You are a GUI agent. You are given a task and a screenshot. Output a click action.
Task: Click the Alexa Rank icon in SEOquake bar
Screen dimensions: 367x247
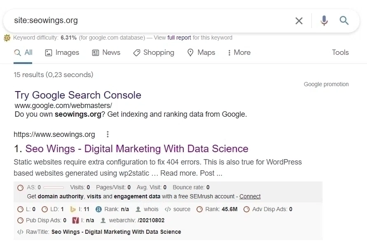point(98,209)
